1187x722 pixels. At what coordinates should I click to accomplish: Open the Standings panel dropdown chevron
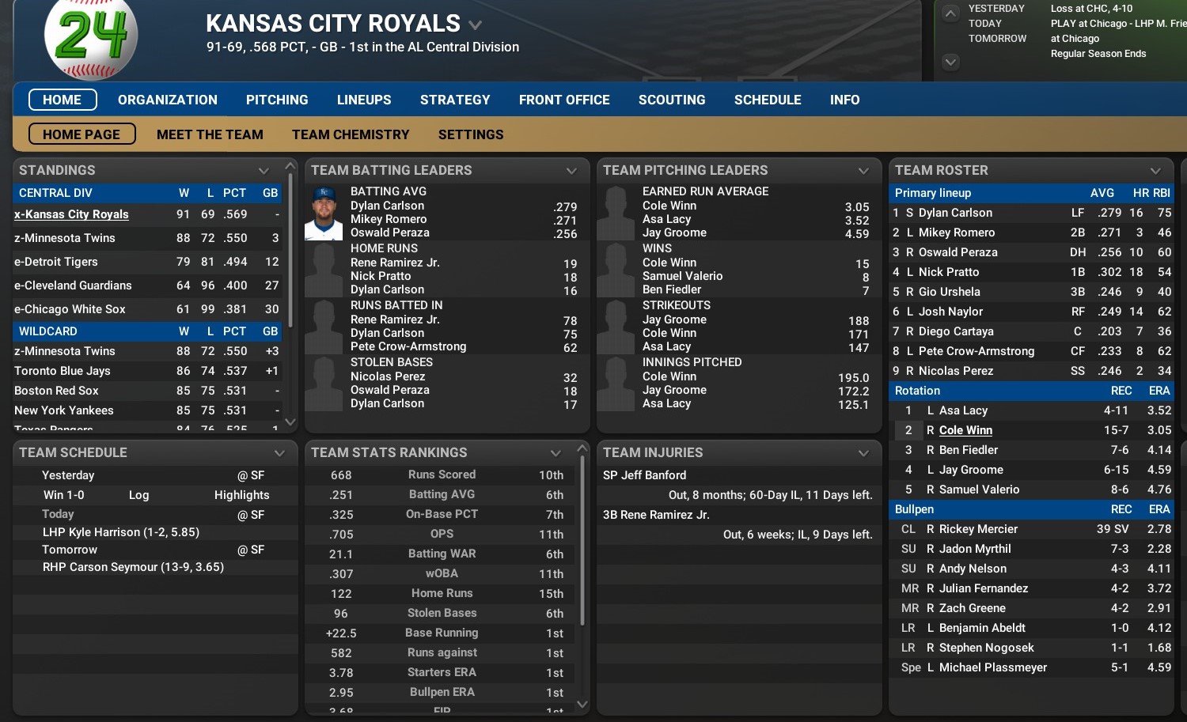click(264, 171)
